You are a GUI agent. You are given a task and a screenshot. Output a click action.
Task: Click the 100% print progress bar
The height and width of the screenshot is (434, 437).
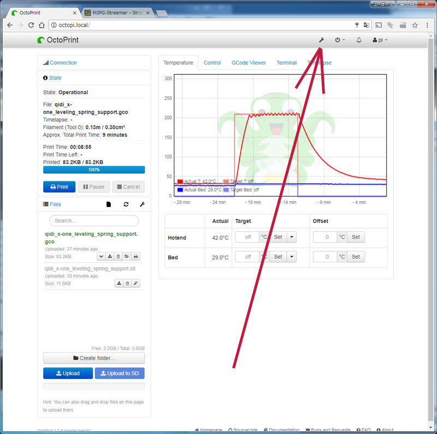click(x=94, y=169)
